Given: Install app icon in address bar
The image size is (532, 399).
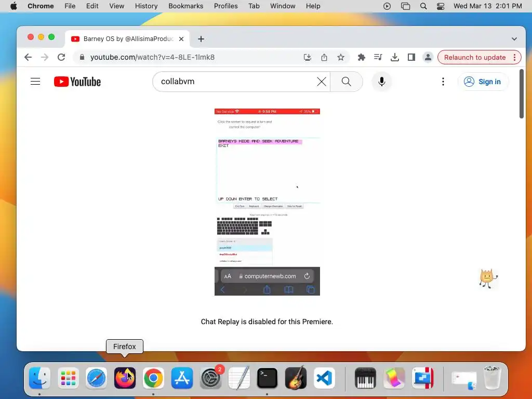Looking at the screenshot, I should click(x=308, y=57).
